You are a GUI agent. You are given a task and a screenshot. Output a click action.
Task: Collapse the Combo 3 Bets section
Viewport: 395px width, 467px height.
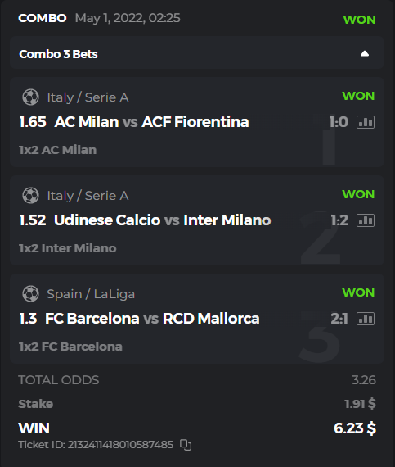pyautogui.click(x=365, y=54)
